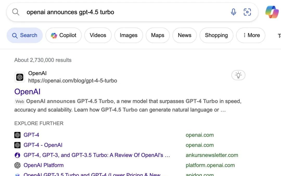The image size is (281, 176).
Task: Start voice search with microphone icon
Action: [233, 12]
